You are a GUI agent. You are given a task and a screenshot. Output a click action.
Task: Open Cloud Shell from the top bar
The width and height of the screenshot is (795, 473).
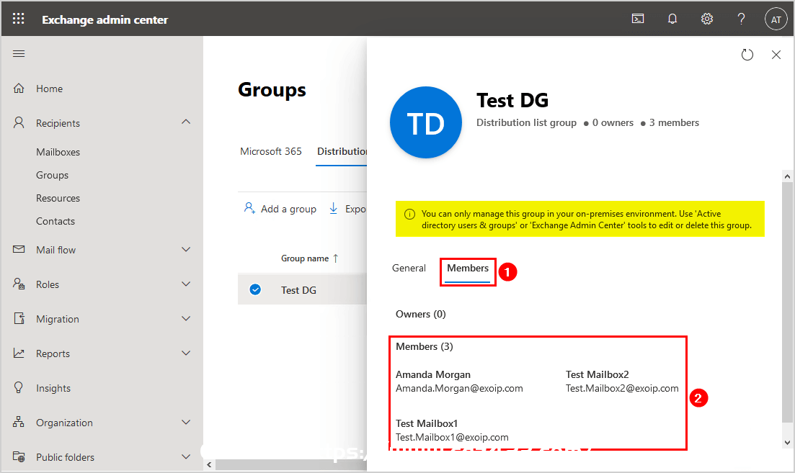click(638, 19)
